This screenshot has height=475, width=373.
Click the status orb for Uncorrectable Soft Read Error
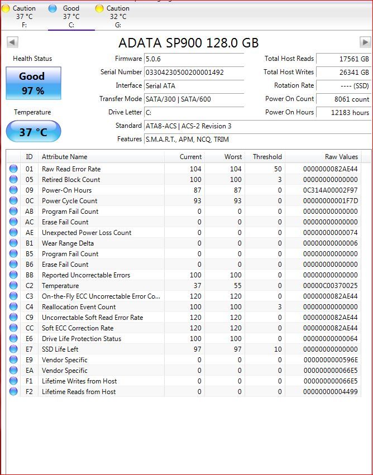pos(13,317)
